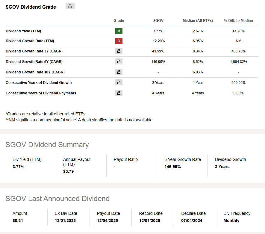
Task: Click the SGOV Dividend Grade heading
Action: coord(31,7)
